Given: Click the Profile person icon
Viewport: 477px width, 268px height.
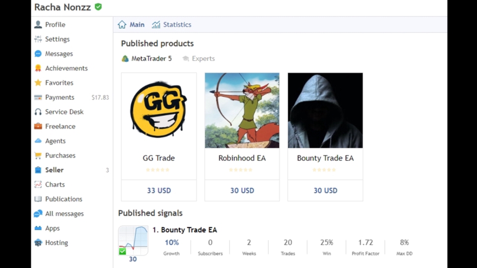Looking at the screenshot, I should [38, 25].
